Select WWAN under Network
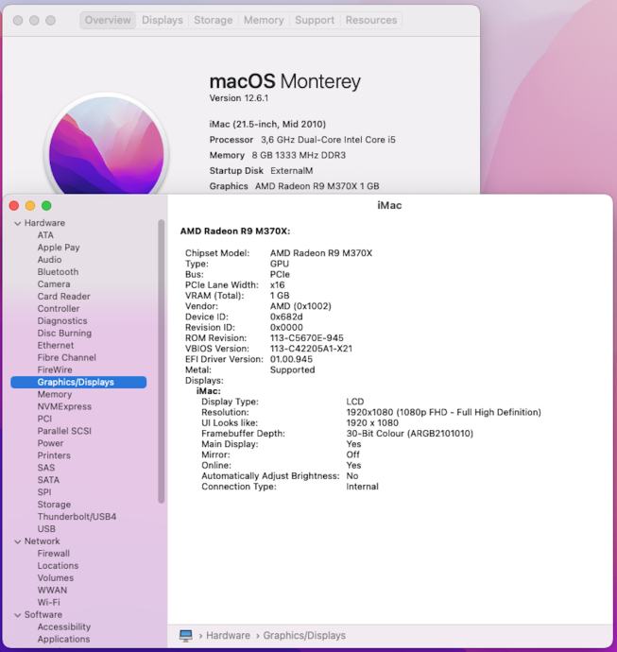Screen dimensions: 617x652 [x=52, y=590]
